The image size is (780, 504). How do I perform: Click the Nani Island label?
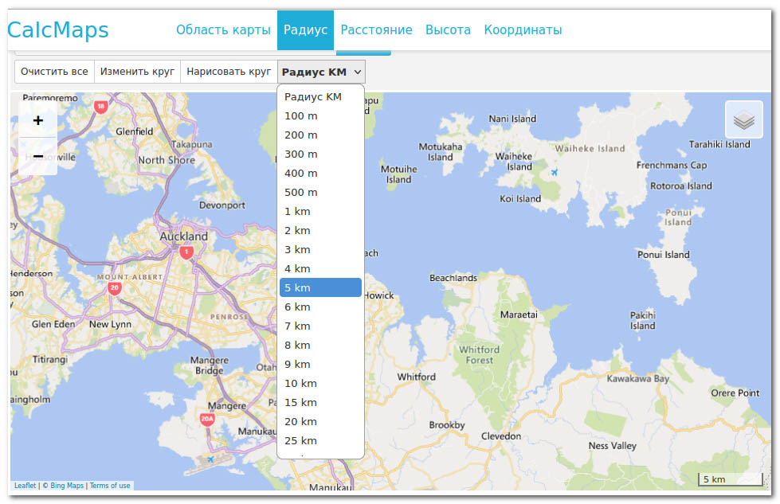pyautogui.click(x=512, y=119)
